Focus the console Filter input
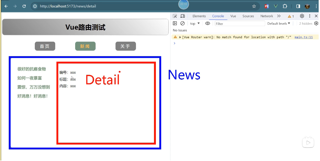This screenshot has width=320, height=161. pos(240,24)
